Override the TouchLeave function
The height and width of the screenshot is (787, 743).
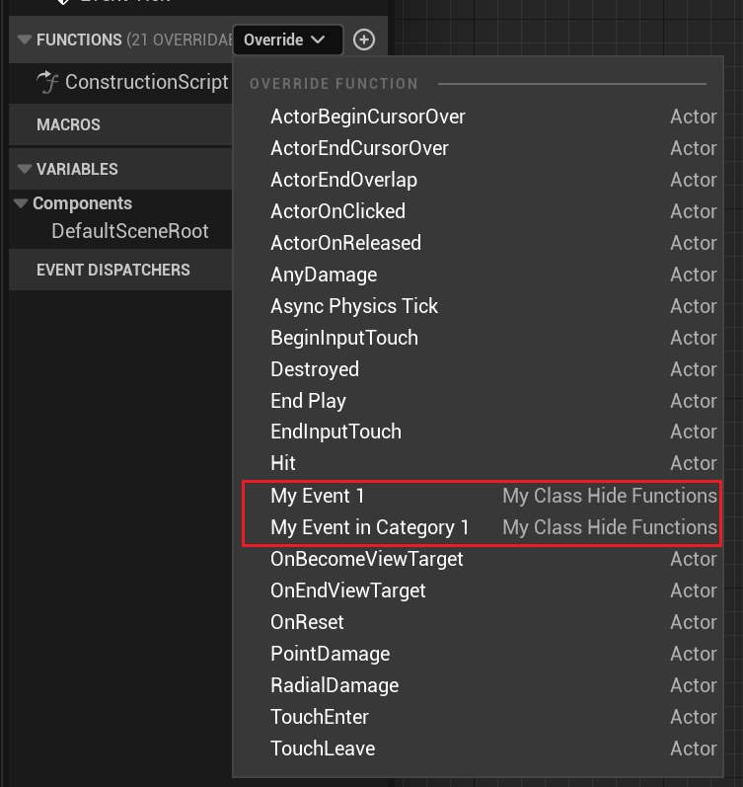(323, 748)
